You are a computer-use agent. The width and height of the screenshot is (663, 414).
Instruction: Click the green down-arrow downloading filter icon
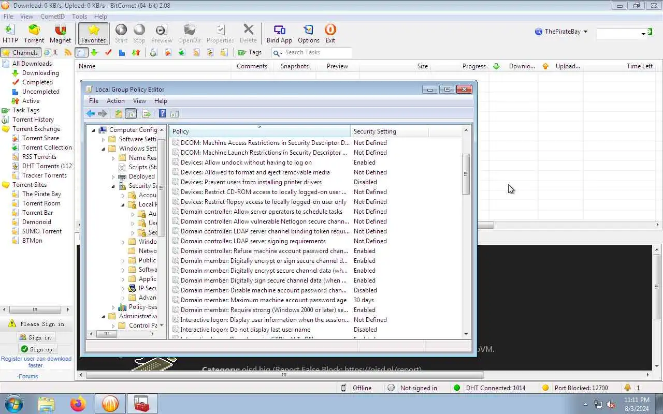[x=94, y=52]
